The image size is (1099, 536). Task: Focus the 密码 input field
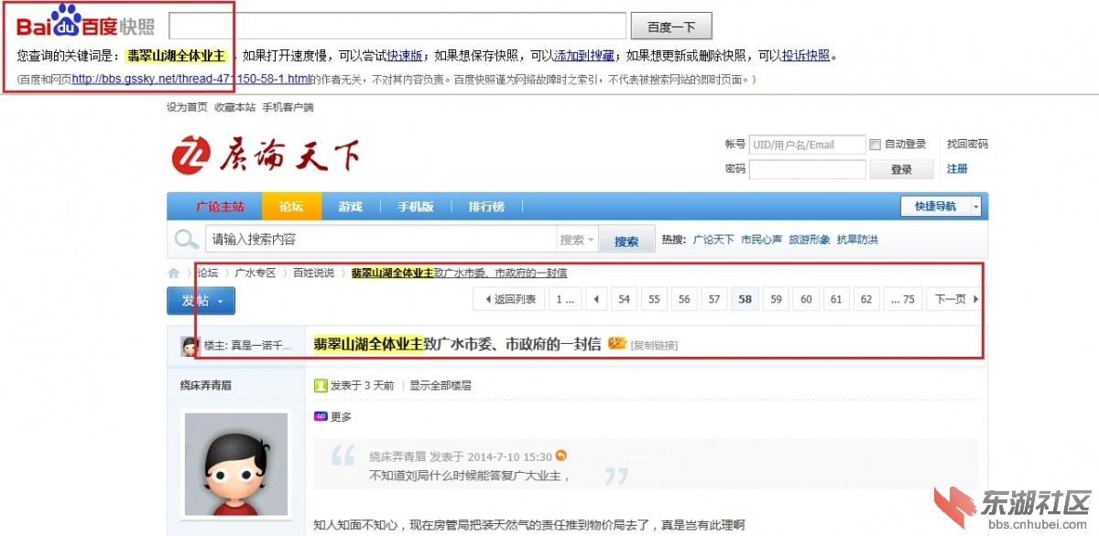click(807, 169)
